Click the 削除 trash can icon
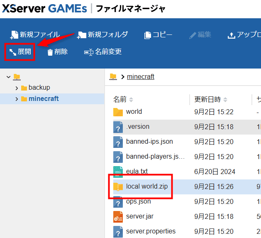 click(50, 52)
